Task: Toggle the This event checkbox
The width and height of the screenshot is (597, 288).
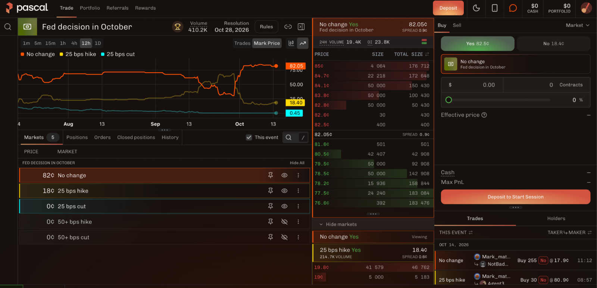Action: (x=249, y=137)
